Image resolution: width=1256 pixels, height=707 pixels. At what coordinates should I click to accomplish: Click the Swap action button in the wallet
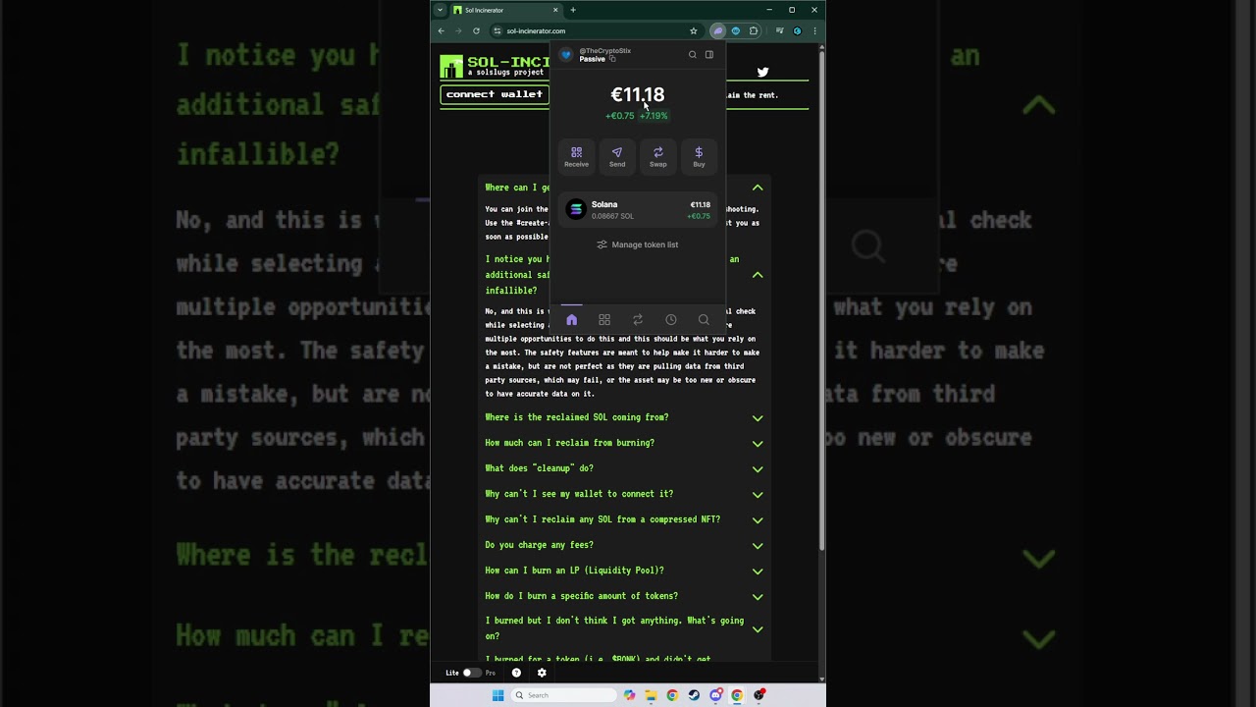click(658, 156)
